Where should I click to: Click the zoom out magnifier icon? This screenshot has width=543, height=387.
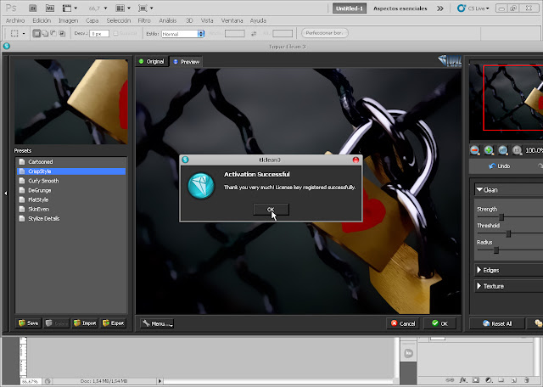pyautogui.click(x=475, y=150)
